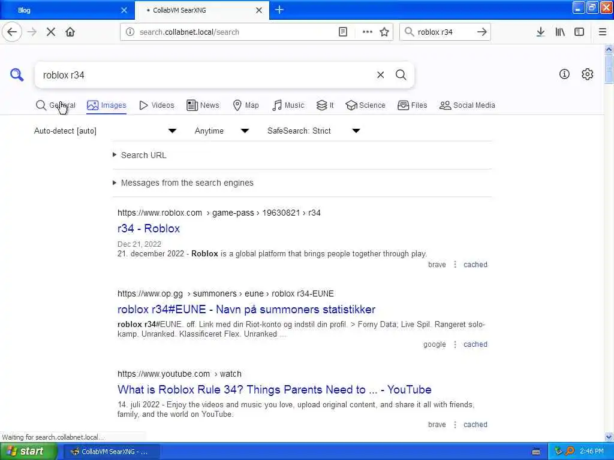Viewport: 614px width, 460px height.
Task: Open the Map category
Action: pyautogui.click(x=246, y=105)
